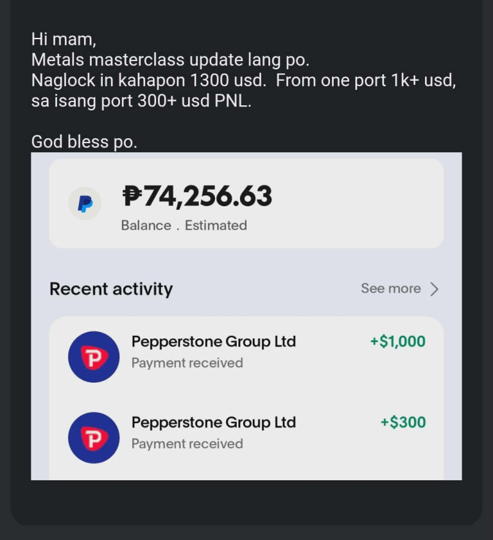
Task: Tap the ₱74,256.63 balance amount
Action: pyautogui.click(x=197, y=196)
